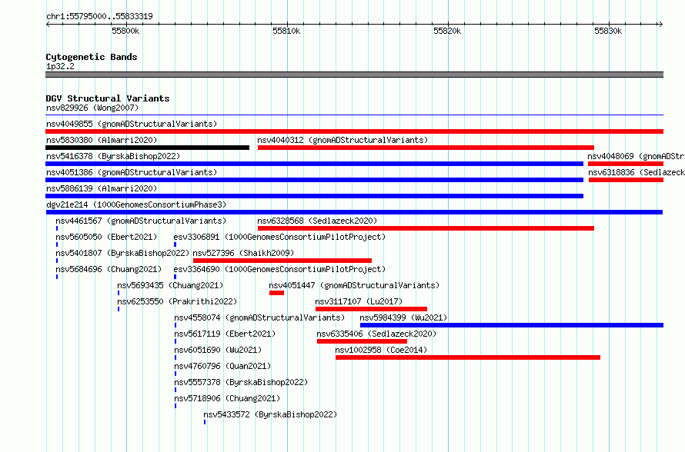The width and height of the screenshot is (685, 452).
Task: Click the nsv5605050 (Ebert2021) label
Action: (x=106, y=237)
